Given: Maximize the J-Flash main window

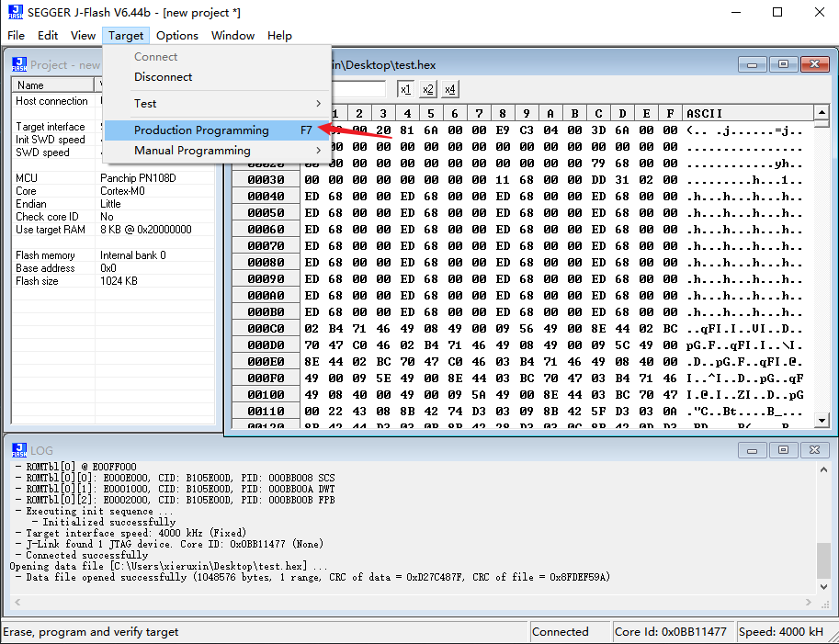Looking at the screenshot, I should [x=777, y=12].
